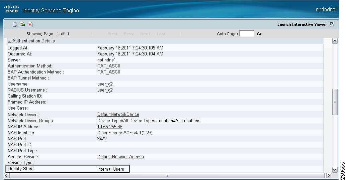
Task: Click the Launch Interactive Viewer icon
Action: 332,24
